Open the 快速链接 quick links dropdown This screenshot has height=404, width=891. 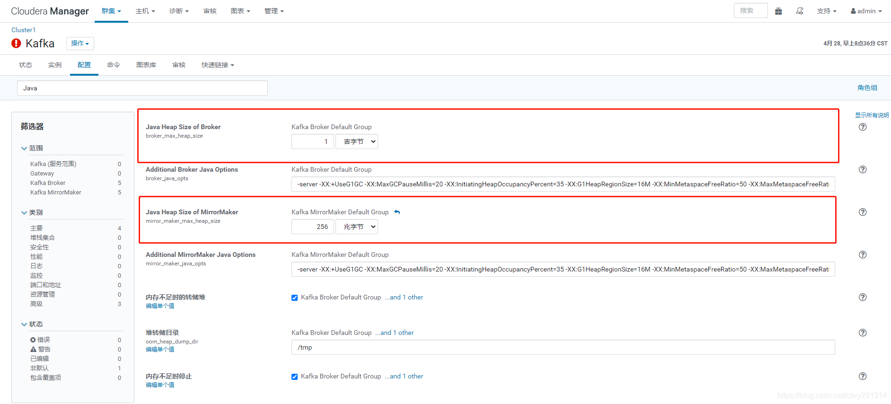[218, 65]
